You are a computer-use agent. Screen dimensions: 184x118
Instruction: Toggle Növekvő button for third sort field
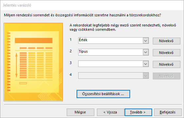click(166, 64)
